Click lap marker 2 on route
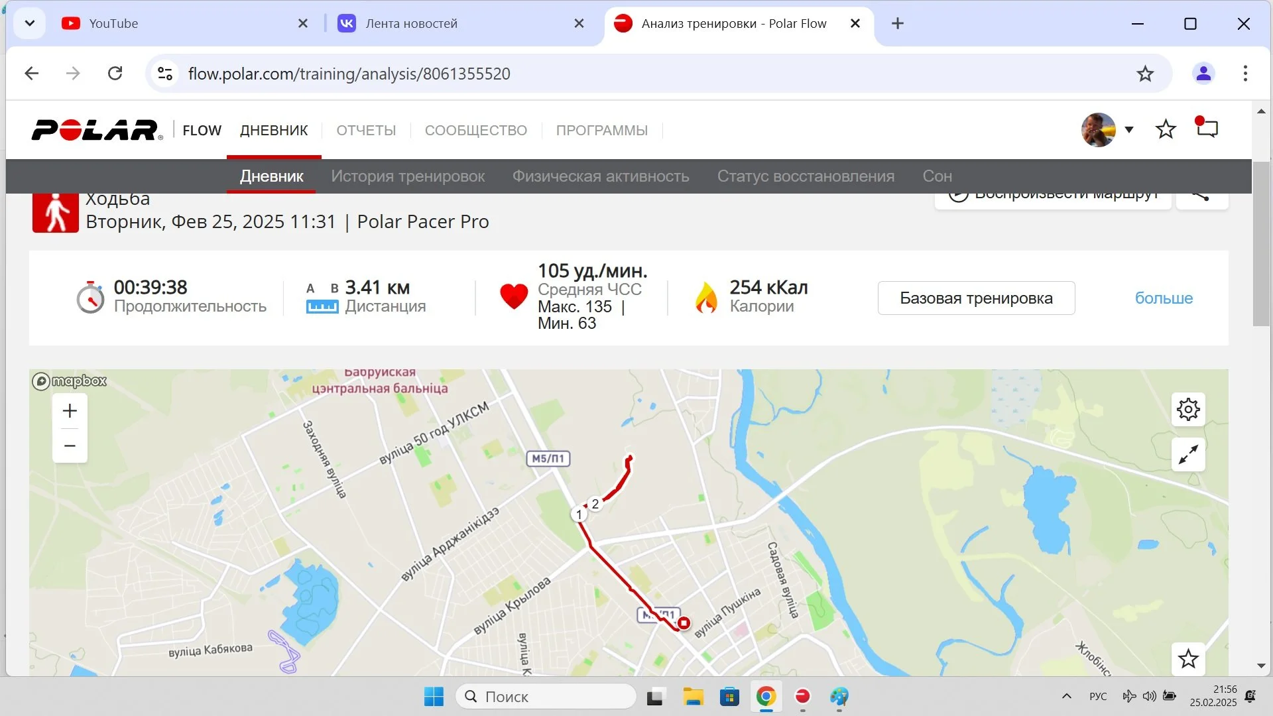Screen dimensions: 1273x716 595,504
